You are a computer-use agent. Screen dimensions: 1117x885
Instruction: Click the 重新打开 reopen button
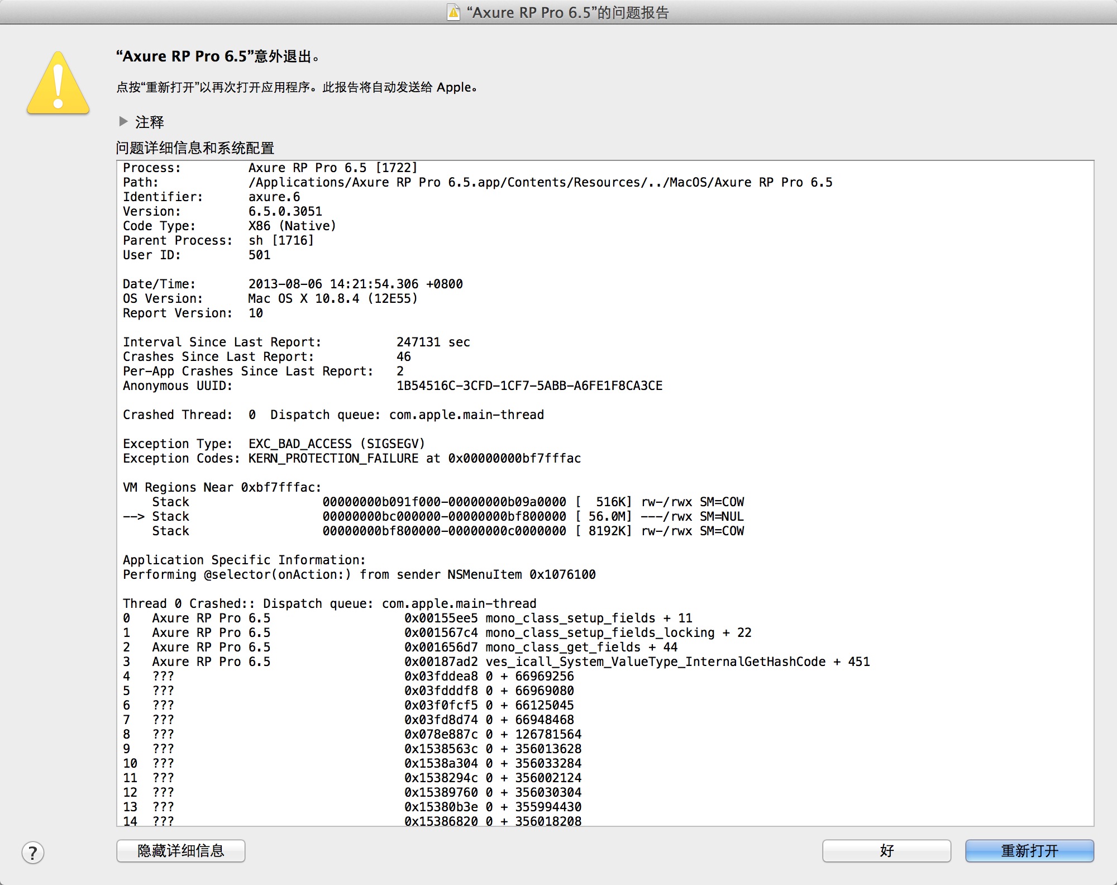click(x=1029, y=851)
